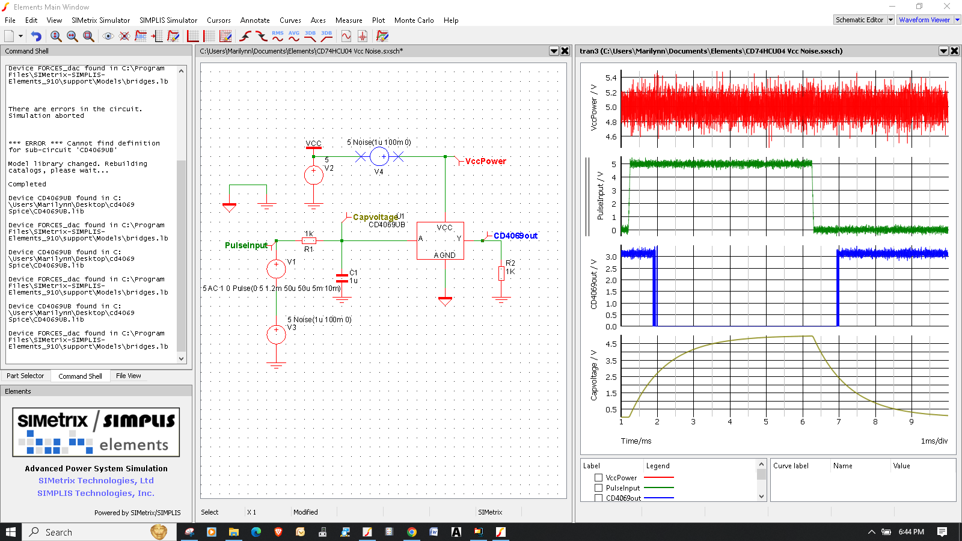Screen dimensions: 962x541
Task: Click the edit curve pencil icon
Action: click(173, 36)
